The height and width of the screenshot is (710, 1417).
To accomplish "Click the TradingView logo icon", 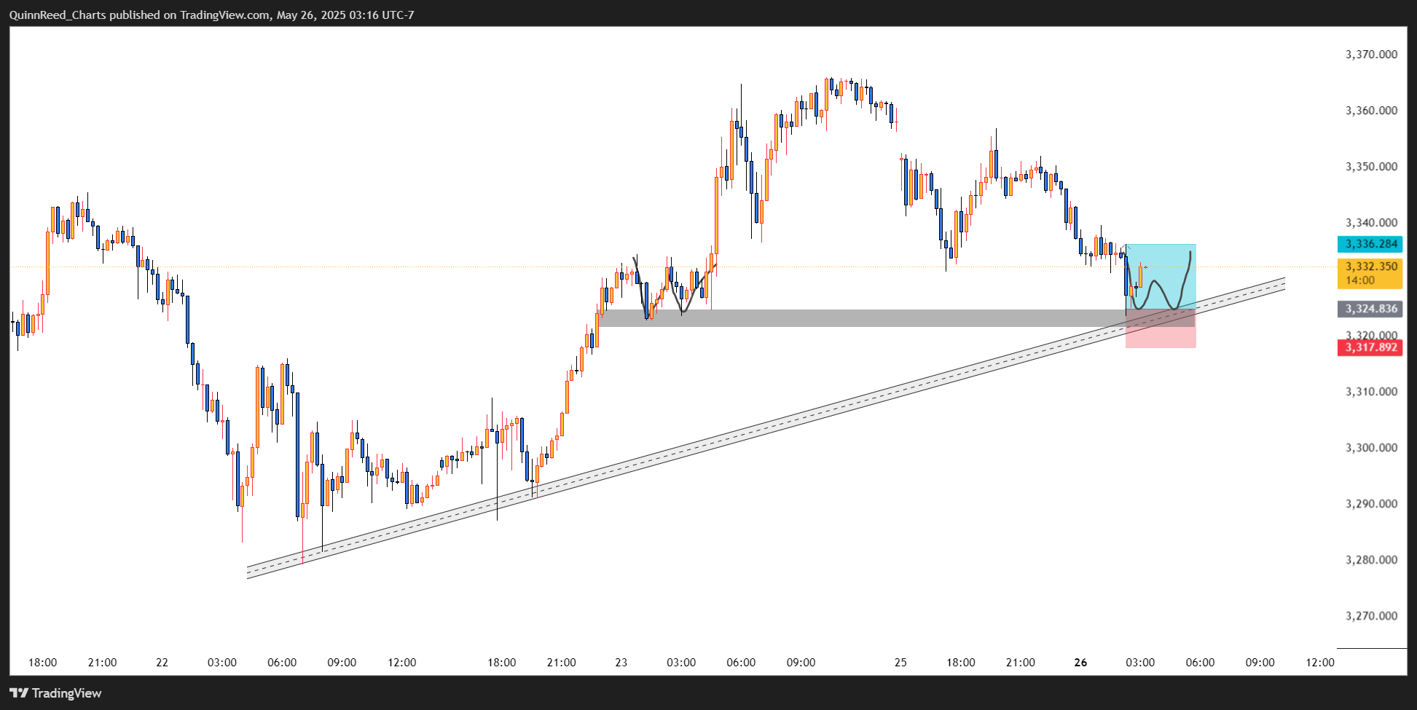I will click(x=18, y=693).
